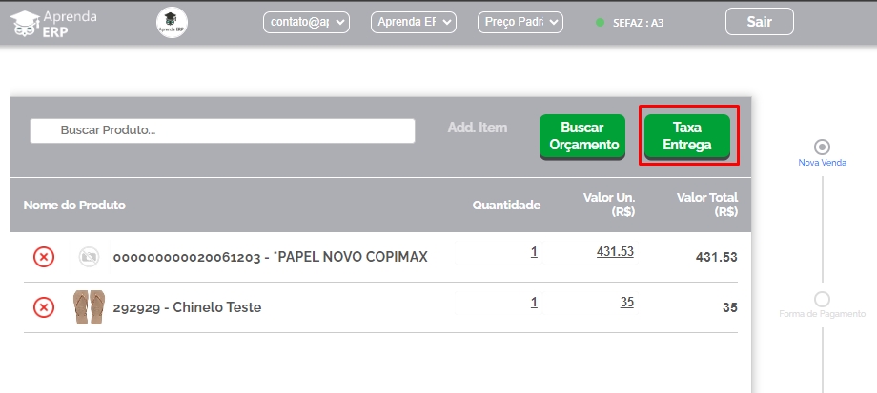The width and height of the screenshot is (877, 393).
Task: Click the Add. Item label
Action: tap(478, 128)
